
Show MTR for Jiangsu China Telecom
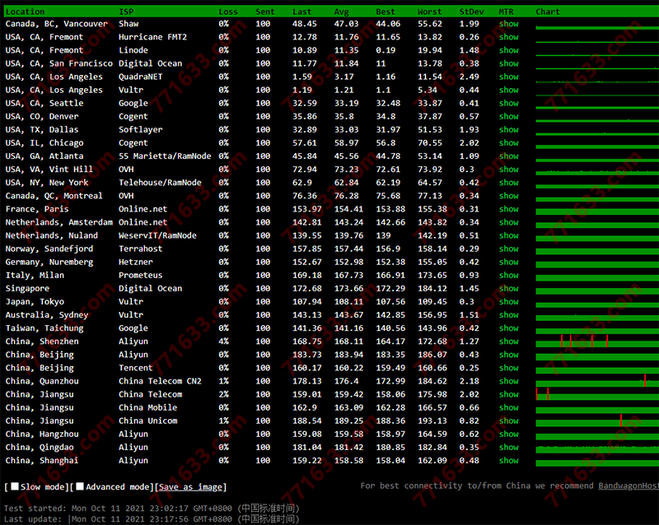[x=508, y=394]
